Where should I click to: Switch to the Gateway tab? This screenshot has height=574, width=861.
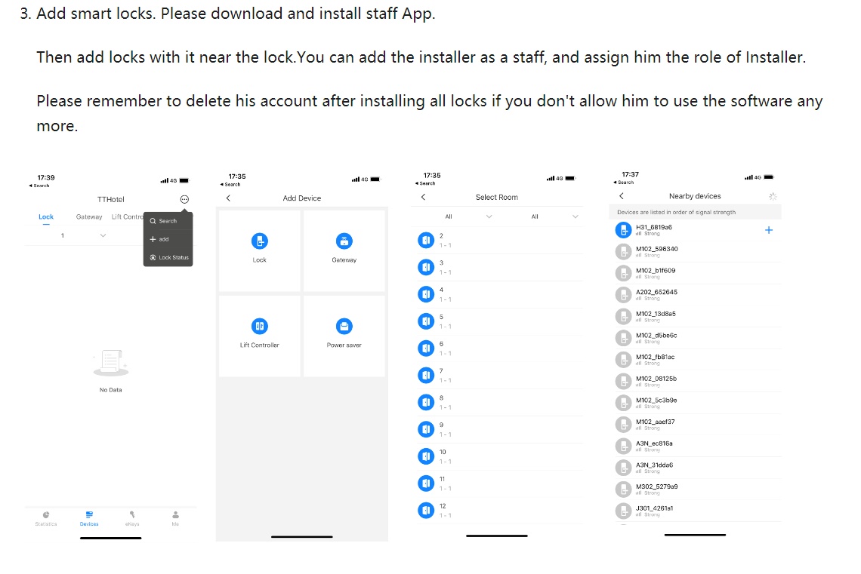pyautogui.click(x=89, y=217)
